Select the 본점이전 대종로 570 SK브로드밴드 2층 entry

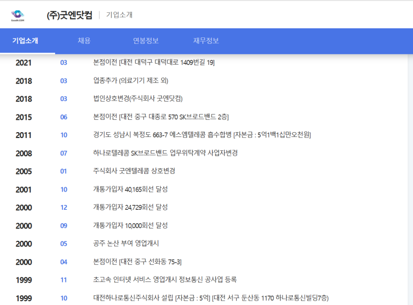tap(161, 117)
